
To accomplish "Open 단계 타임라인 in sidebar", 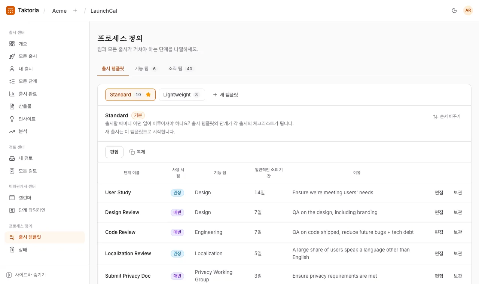I will pos(45,210).
